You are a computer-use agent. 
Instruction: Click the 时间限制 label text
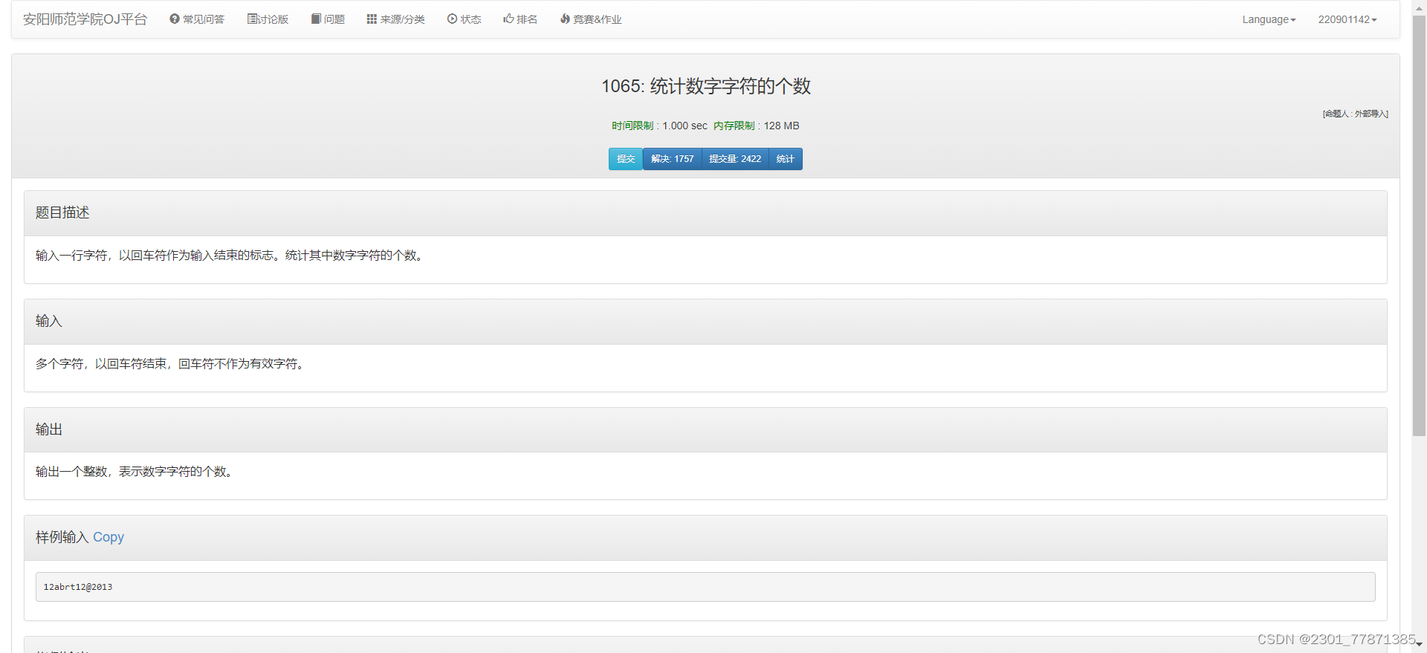pyautogui.click(x=632, y=126)
